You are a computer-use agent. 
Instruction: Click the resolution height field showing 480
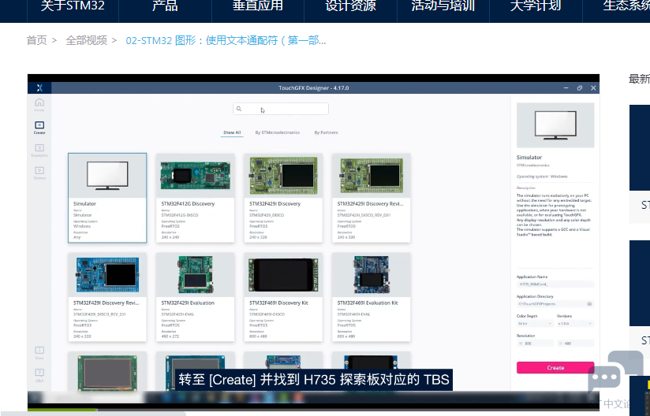click(575, 344)
